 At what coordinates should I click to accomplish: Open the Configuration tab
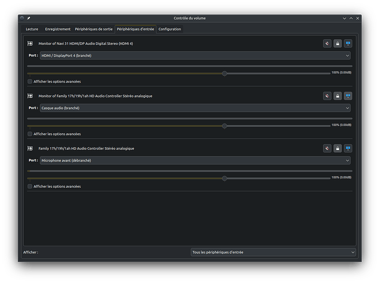170,29
